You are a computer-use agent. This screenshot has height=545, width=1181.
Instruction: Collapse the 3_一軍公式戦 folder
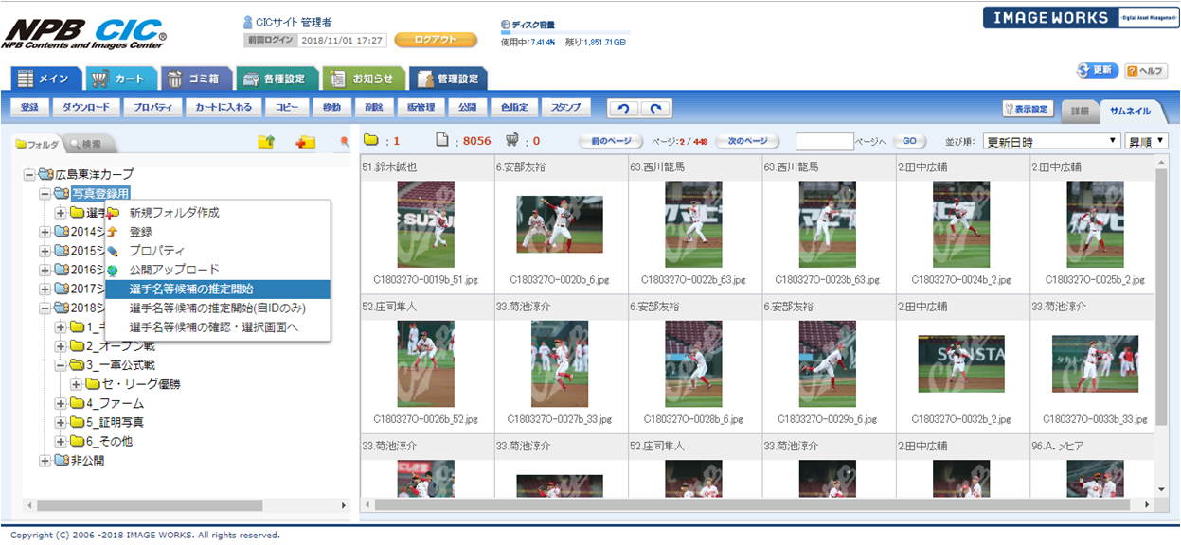(61, 365)
